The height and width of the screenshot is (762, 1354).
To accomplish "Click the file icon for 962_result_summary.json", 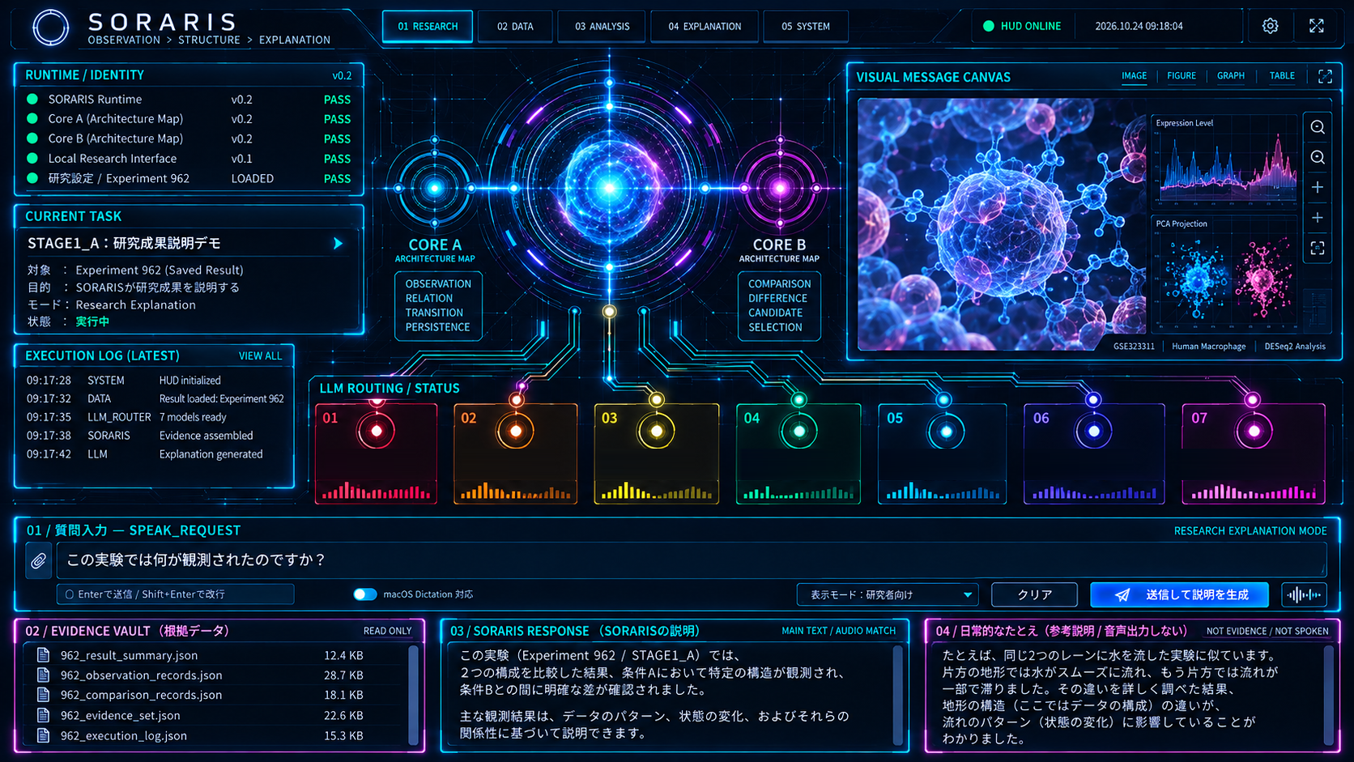I will click(44, 655).
